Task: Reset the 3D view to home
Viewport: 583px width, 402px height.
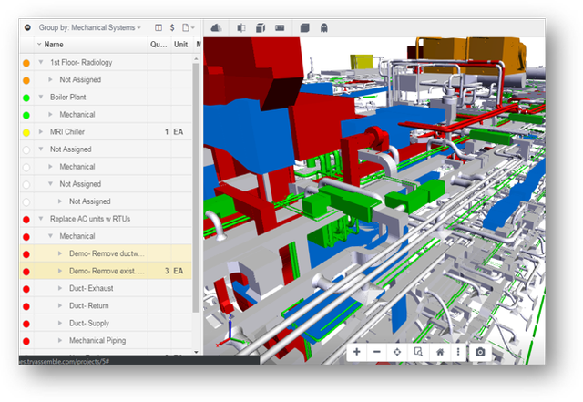Action: point(439,352)
